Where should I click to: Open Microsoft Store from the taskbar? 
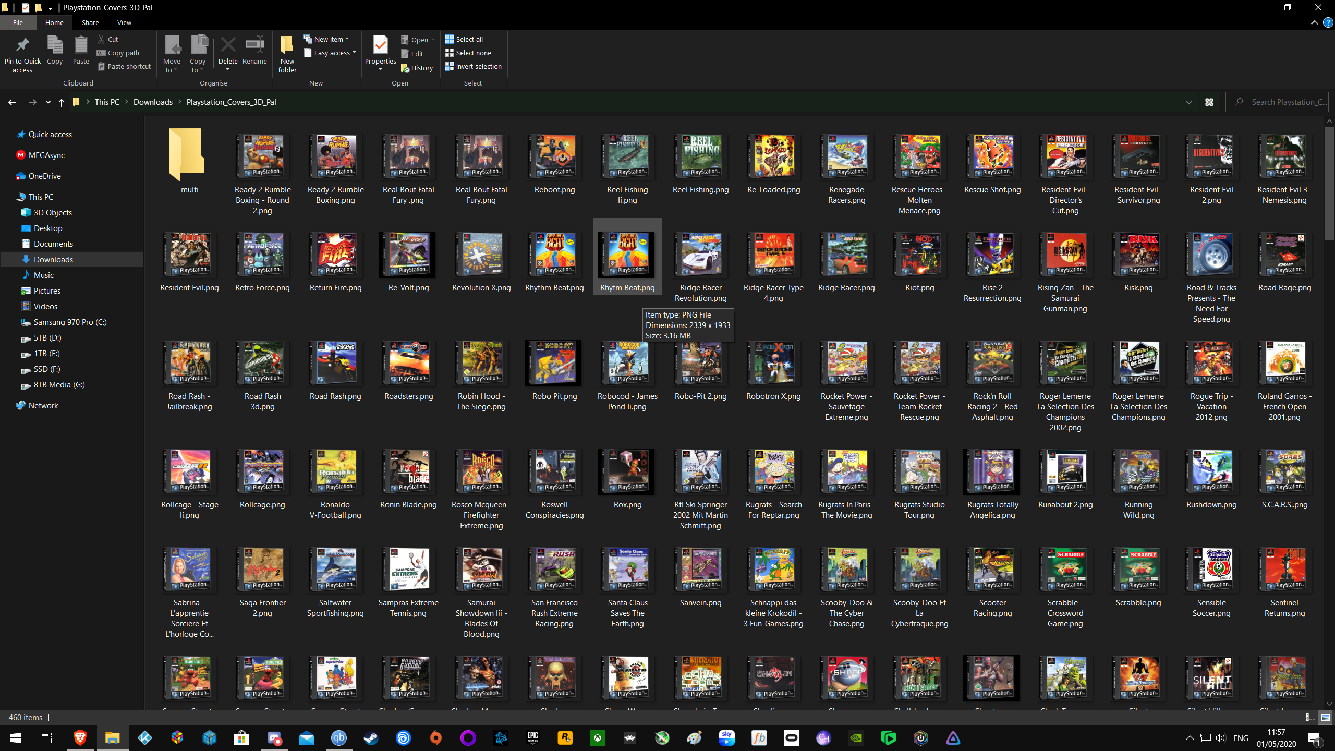[241, 738]
